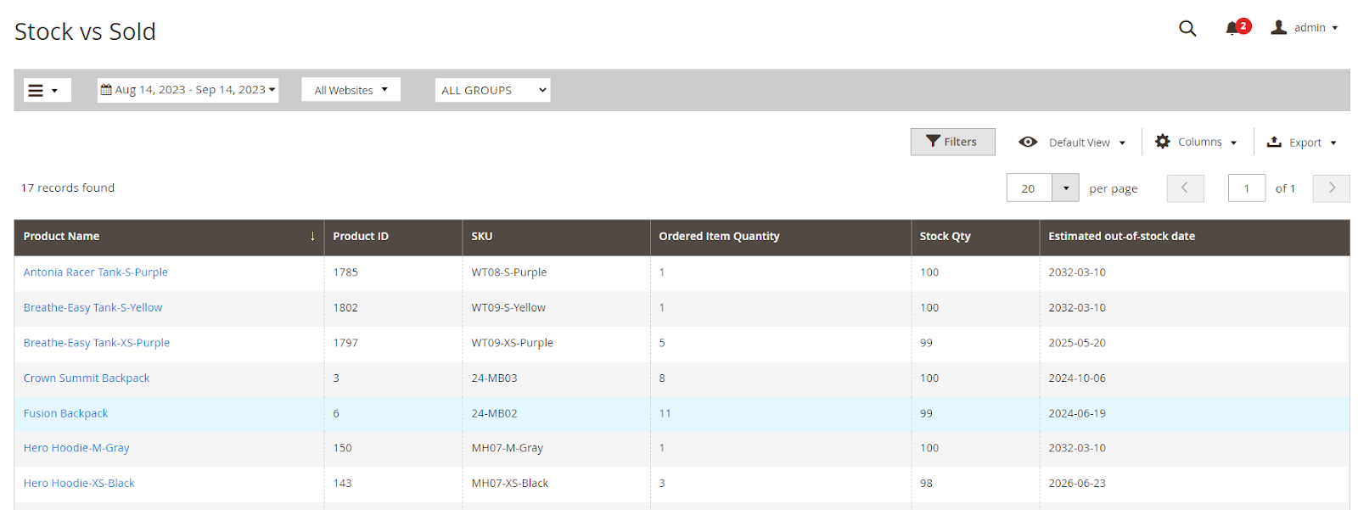Image resolution: width=1358 pixels, height=510 pixels.
Task: Go to the next page arrow
Action: (x=1331, y=188)
